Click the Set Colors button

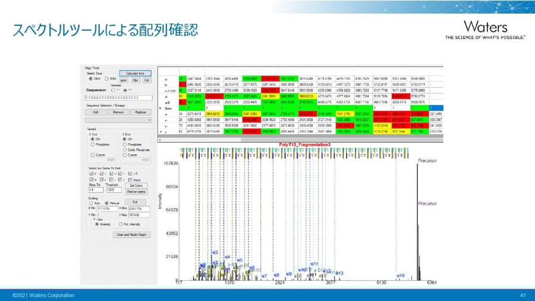pos(136,186)
